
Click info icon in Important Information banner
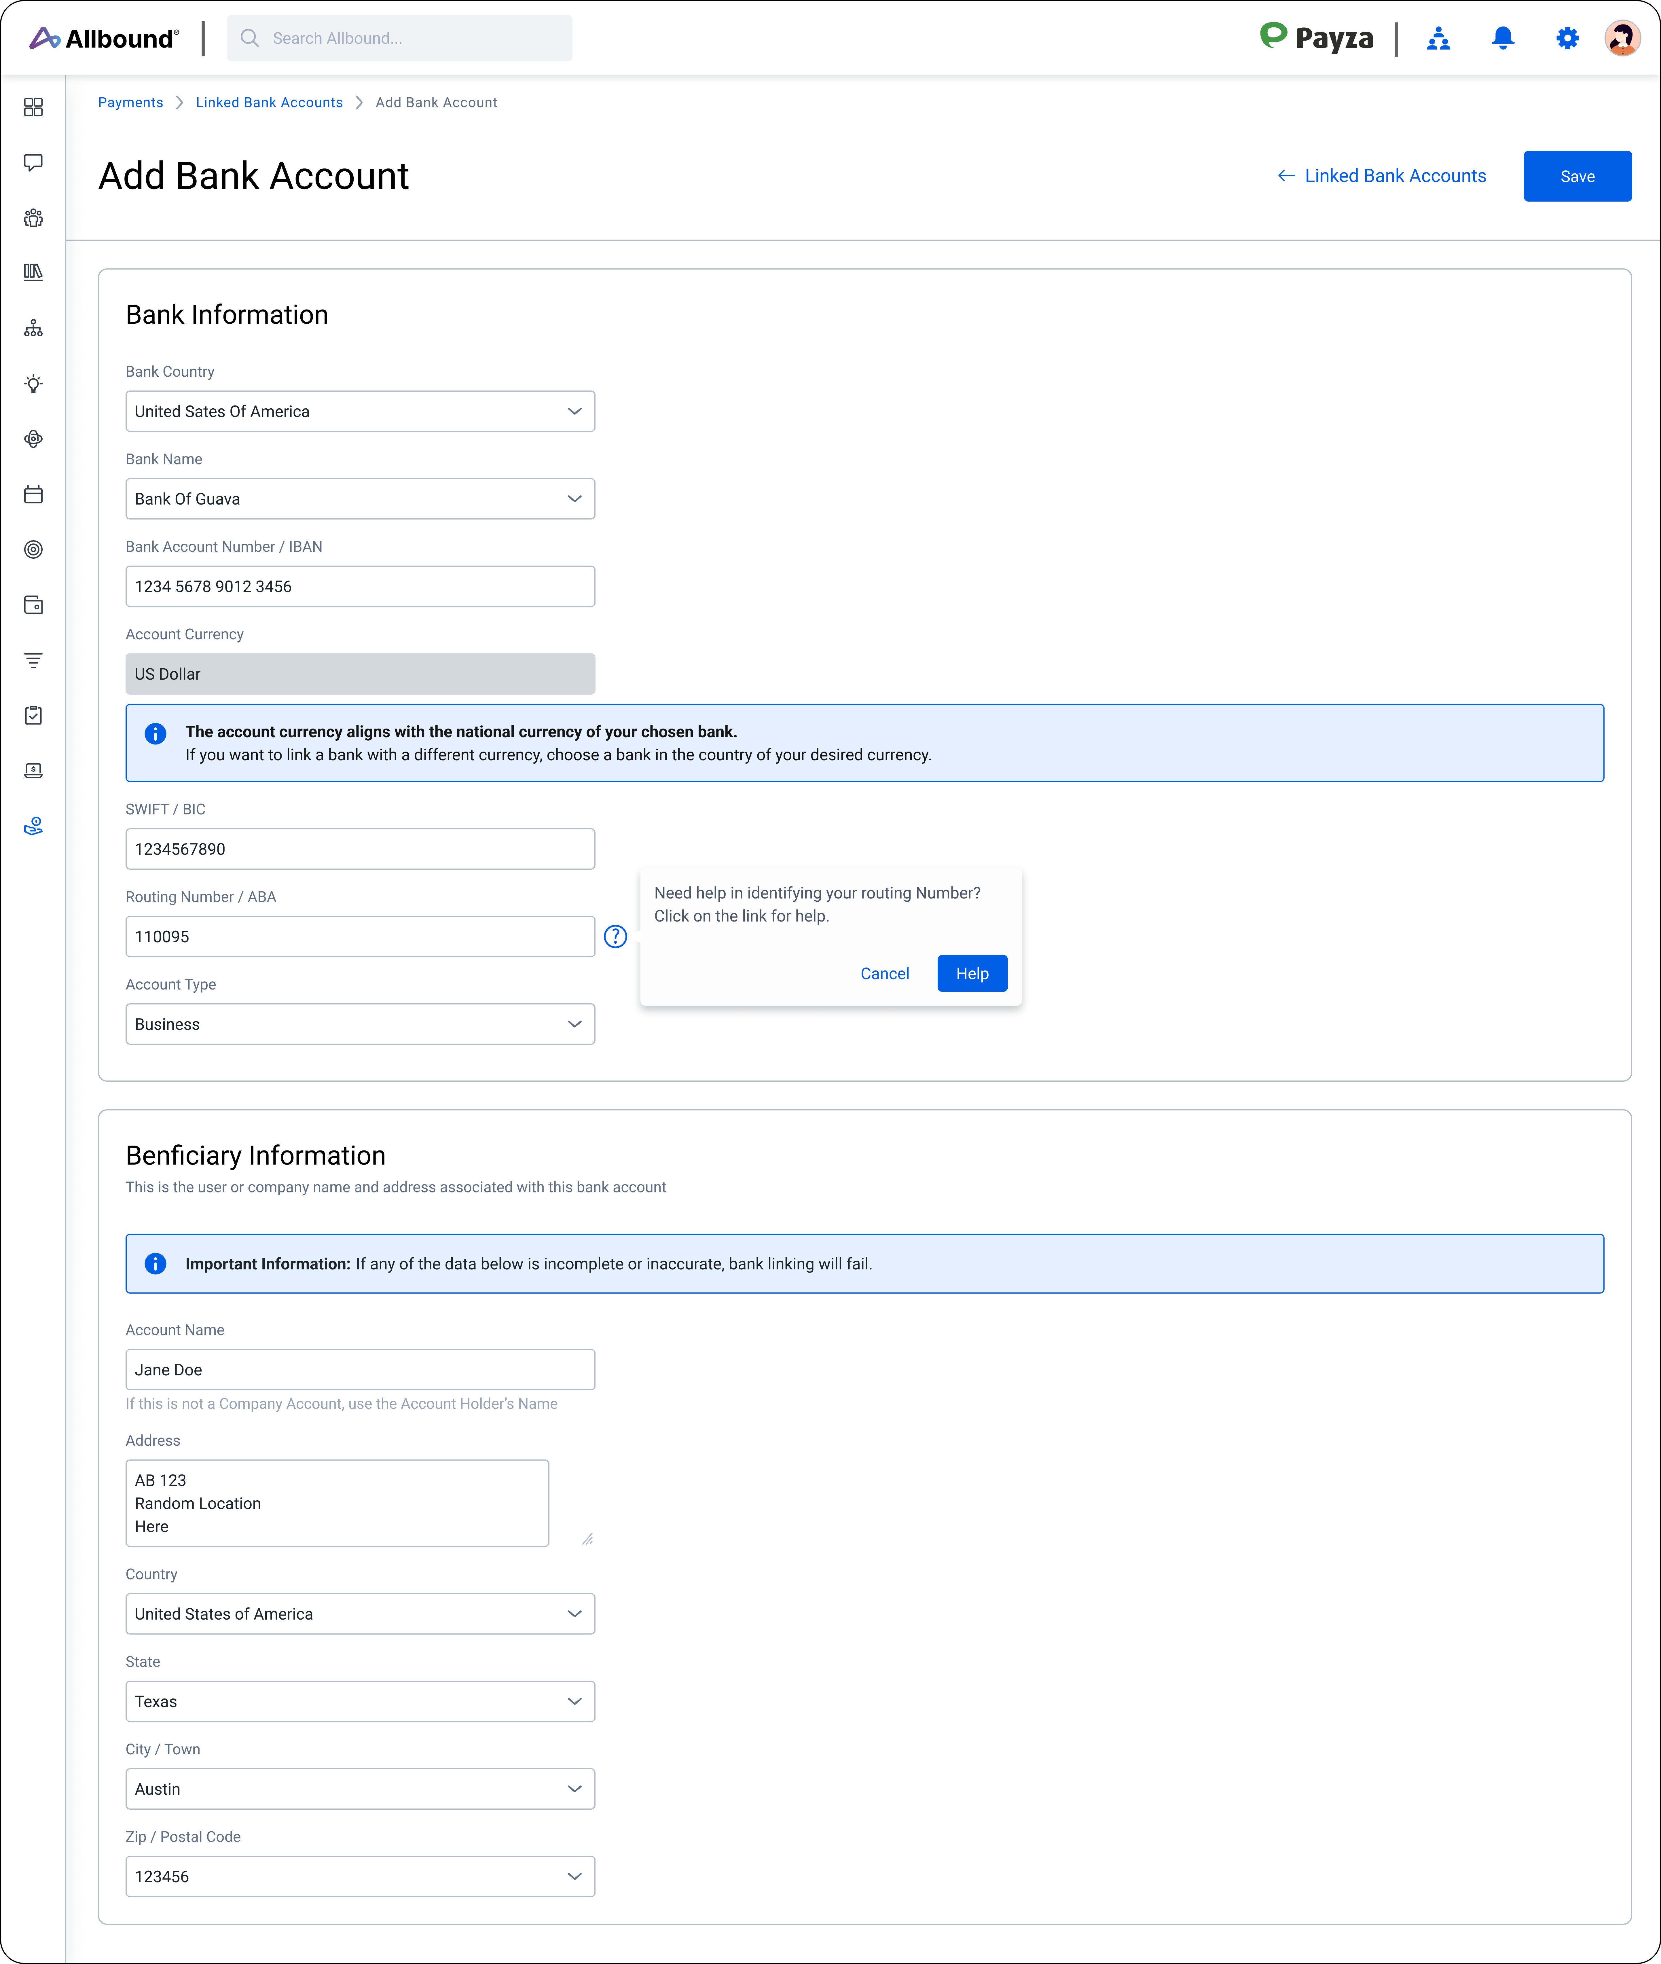click(x=156, y=1264)
